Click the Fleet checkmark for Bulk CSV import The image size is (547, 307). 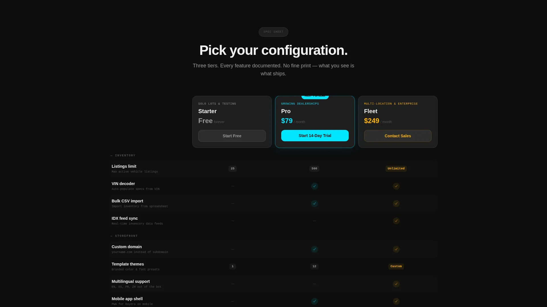[x=396, y=204]
